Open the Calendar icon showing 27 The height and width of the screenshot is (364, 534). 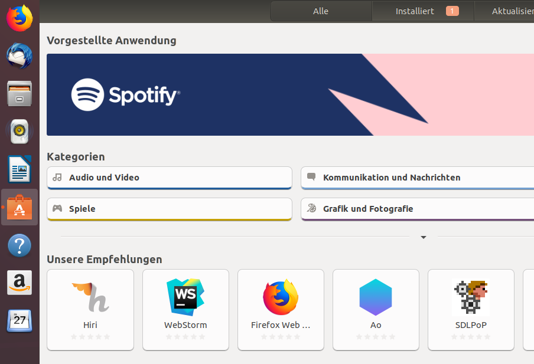click(x=19, y=320)
